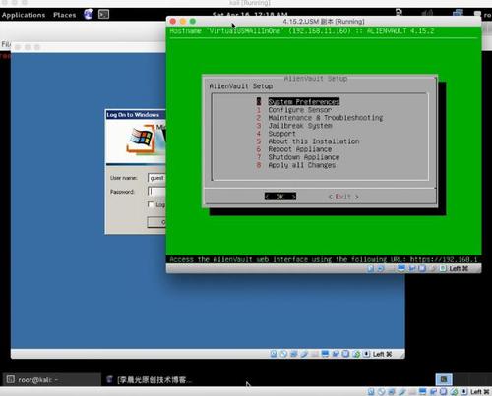Image resolution: width=492 pixels, height=396 pixels.
Task: Click Exit button in AlienVault Setup dialog
Action: tap(343, 197)
